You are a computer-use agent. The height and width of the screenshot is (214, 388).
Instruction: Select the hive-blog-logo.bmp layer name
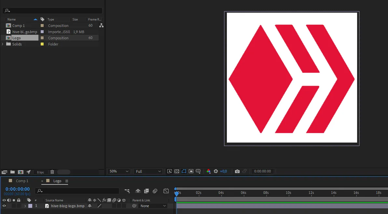click(68, 206)
